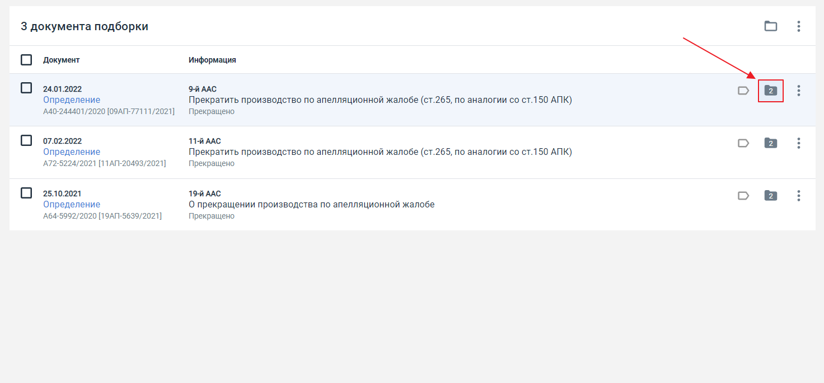This screenshot has height=383, width=824.
Task: Check the box for the 25.10.2021 document
Action: coord(26,193)
